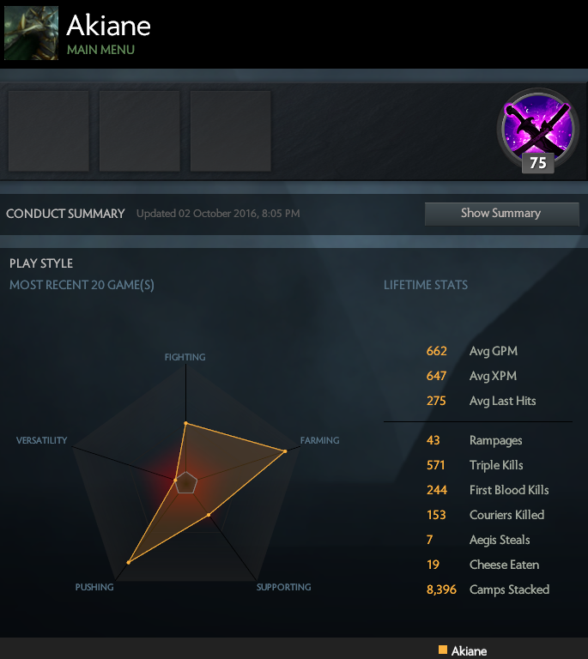Open the MAIN MENU link
The width and height of the screenshot is (588, 659).
tap(101, 50)
